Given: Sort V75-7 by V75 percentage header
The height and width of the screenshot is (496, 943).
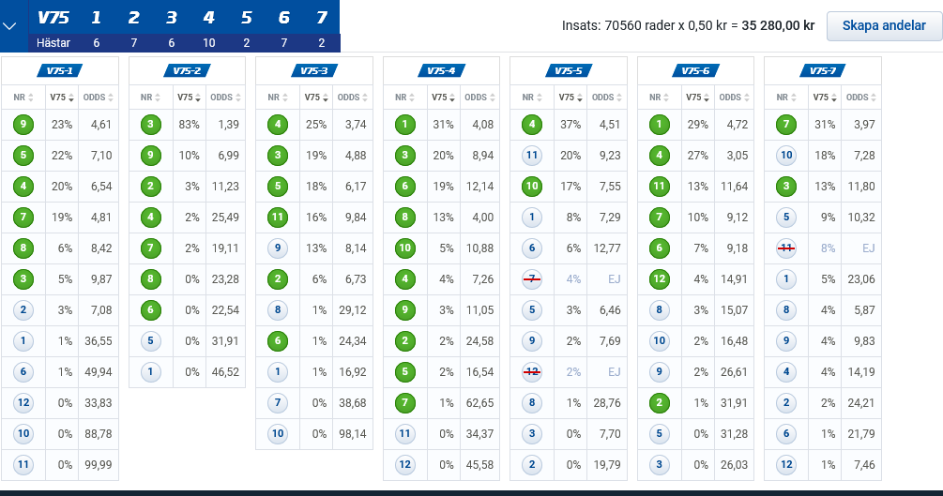Looking at the screenshot, I should (825, 98).
